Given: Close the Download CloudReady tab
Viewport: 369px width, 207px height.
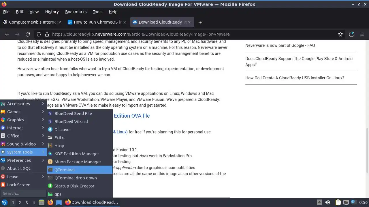Looking at the screenshot, I should 189,22.
